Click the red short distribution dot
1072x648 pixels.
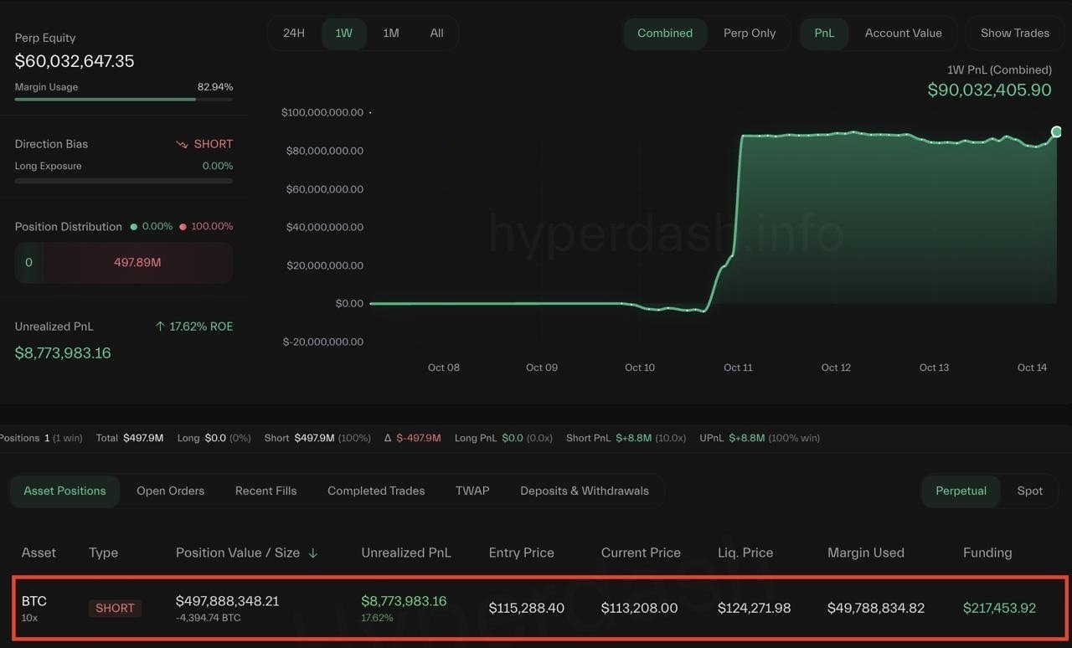(x=183, y=227)
